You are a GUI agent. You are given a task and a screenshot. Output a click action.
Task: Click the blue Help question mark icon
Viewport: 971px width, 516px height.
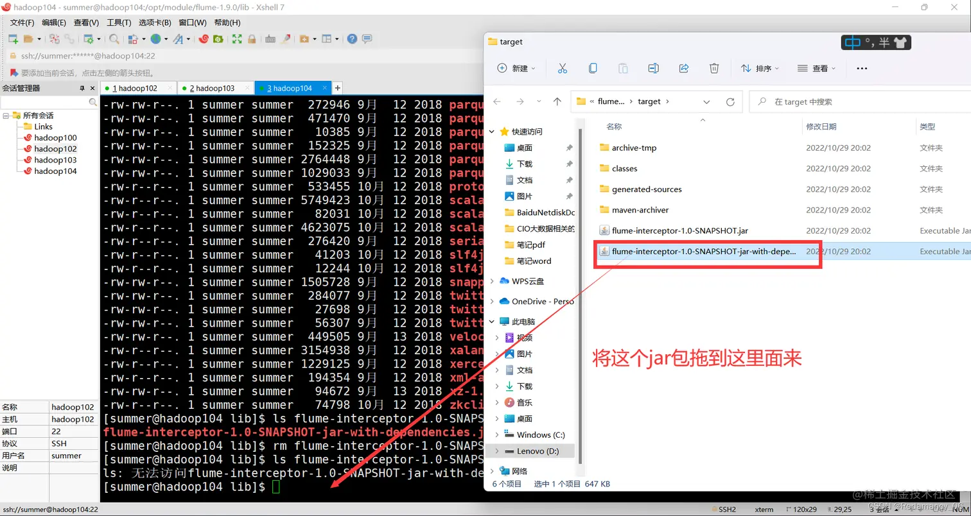[352, 39]
